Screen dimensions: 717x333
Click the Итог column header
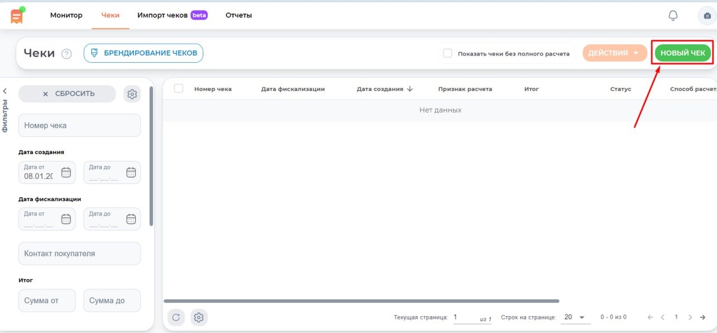(x=531, y=89)
